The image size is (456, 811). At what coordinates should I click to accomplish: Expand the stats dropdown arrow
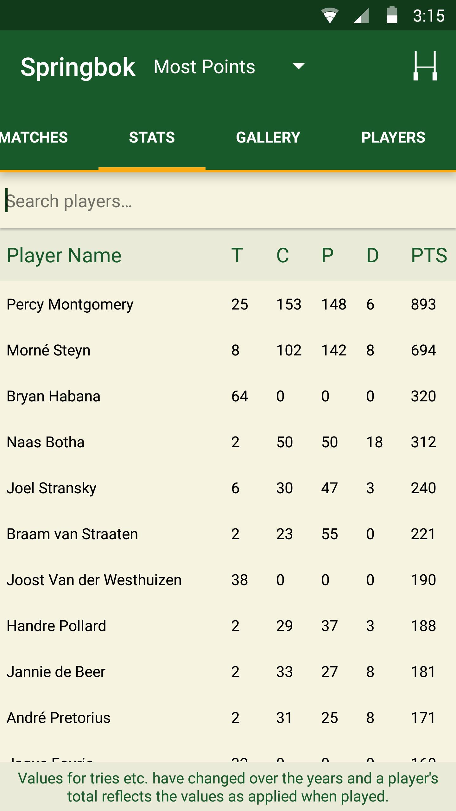click(298, 66)
